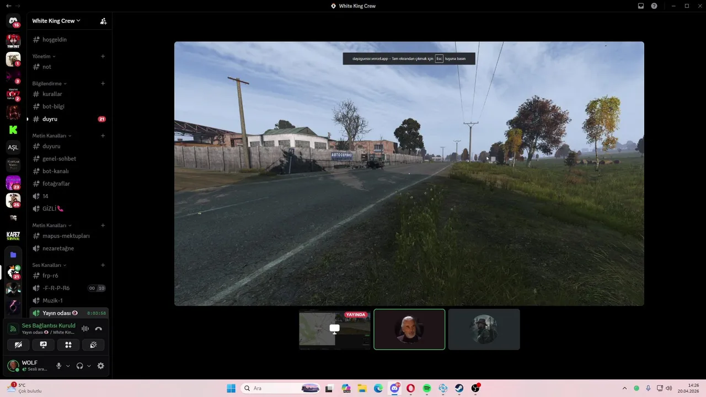This screenshot has width=706, height=397.
Task: Open File Explorer from the taskbar
Action: (x=362, y=388)
